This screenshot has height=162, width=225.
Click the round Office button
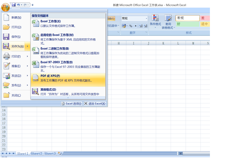(x=6, y=7)
